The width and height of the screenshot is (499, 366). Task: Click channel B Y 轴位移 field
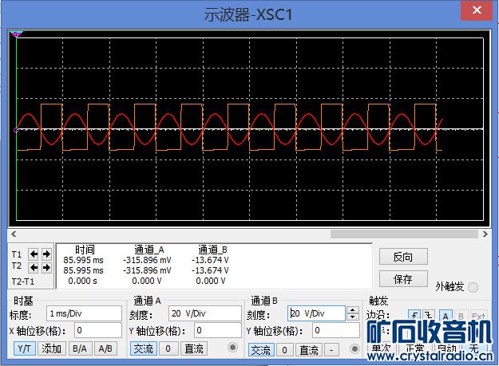(336, 330)
